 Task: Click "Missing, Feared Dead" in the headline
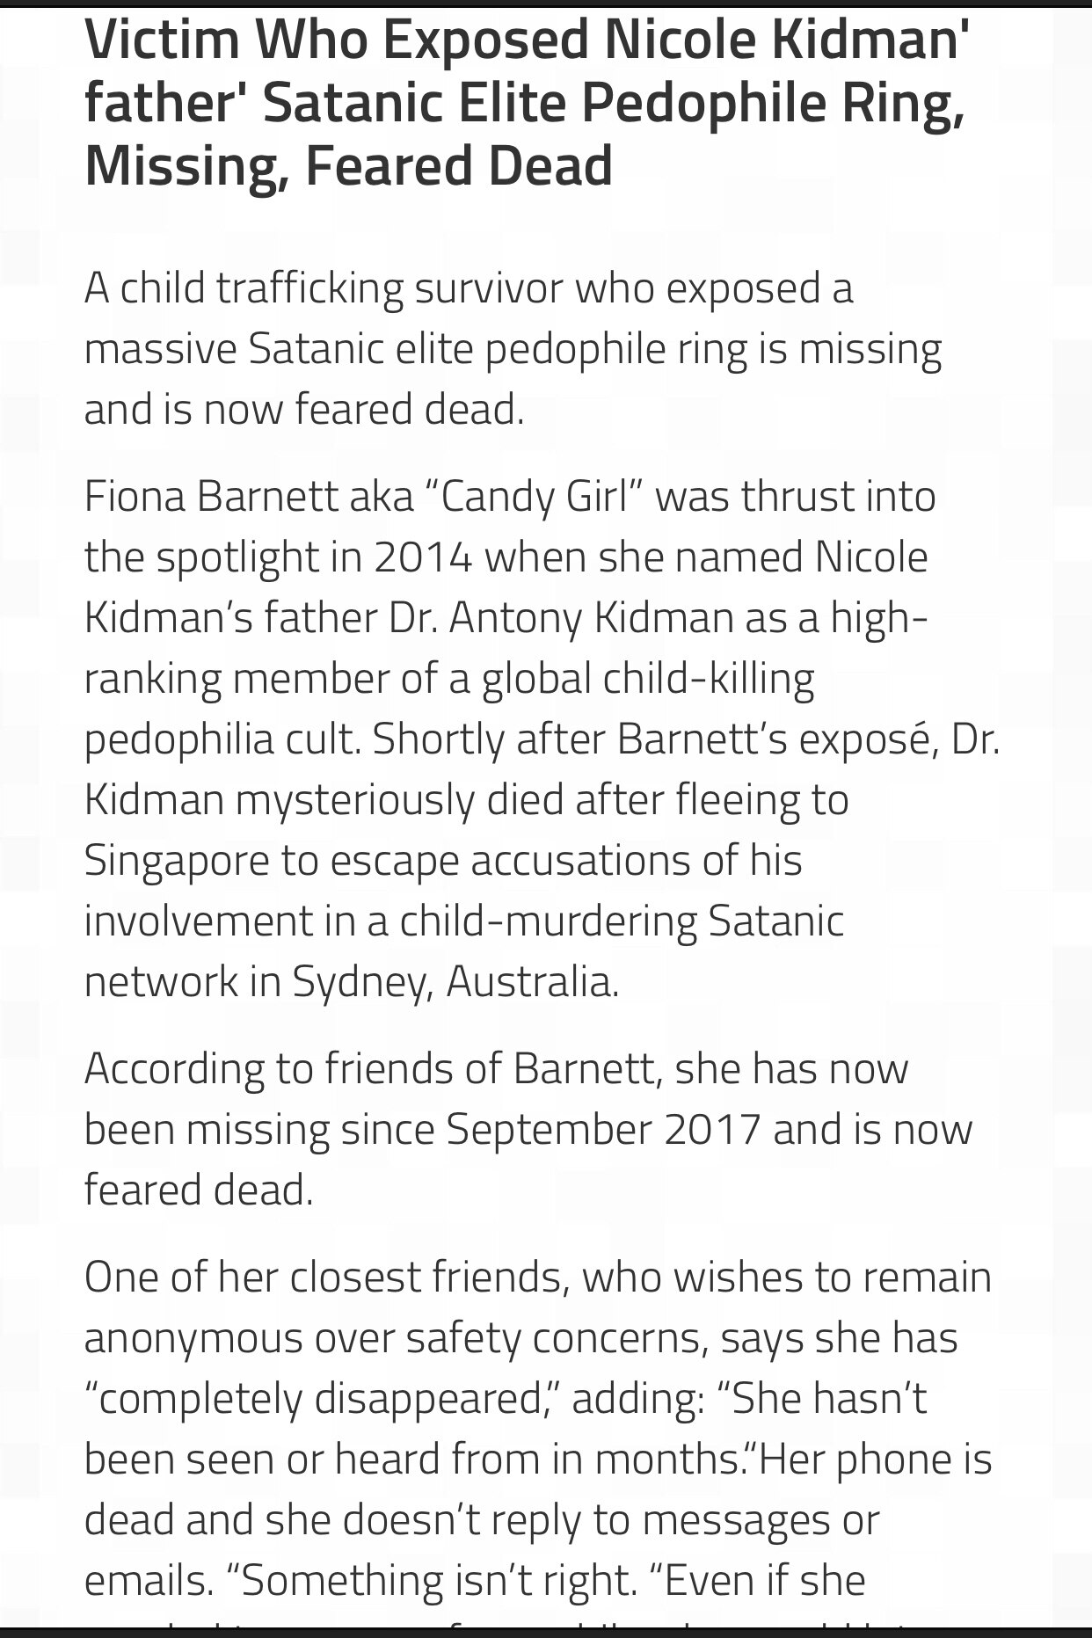[348, 166]
